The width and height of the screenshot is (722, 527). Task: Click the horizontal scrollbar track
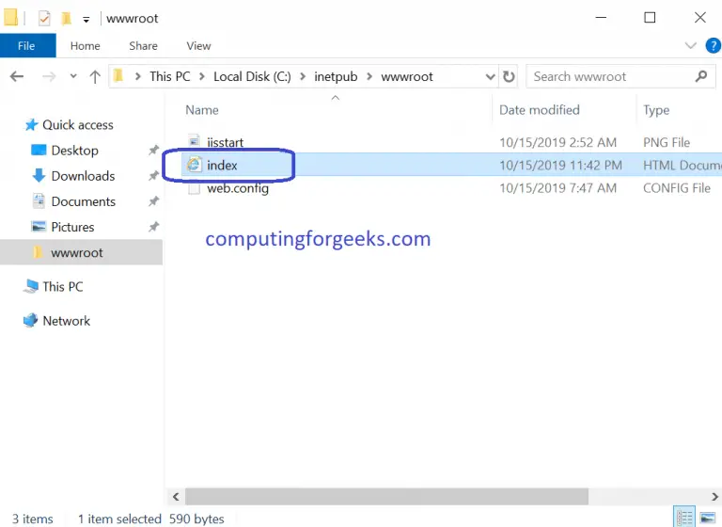point(649,496)
